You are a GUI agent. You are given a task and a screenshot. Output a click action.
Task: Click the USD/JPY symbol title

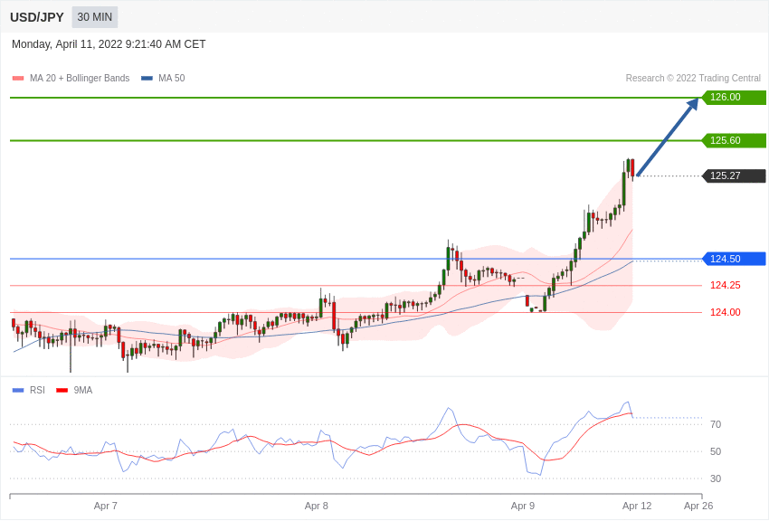[37, 17]
